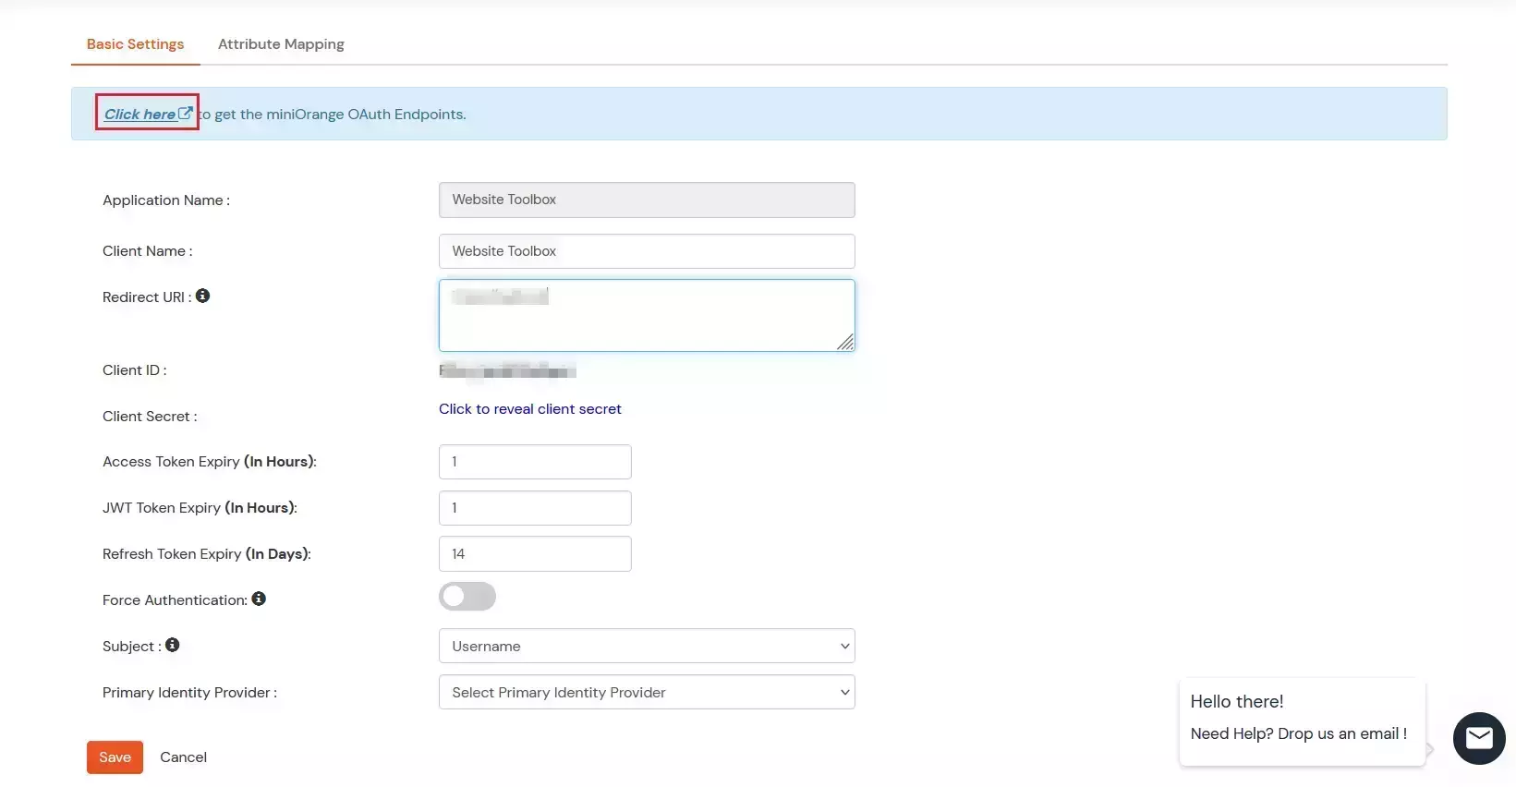
Task: Open the external link icon beside Click here
Action: click(186, 113)
